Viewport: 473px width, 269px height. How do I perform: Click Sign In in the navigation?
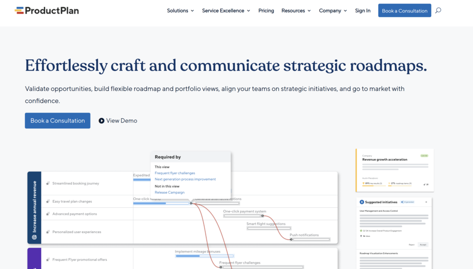click(363, 11)
